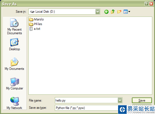Open the Save as type combo box

point(87,108)
